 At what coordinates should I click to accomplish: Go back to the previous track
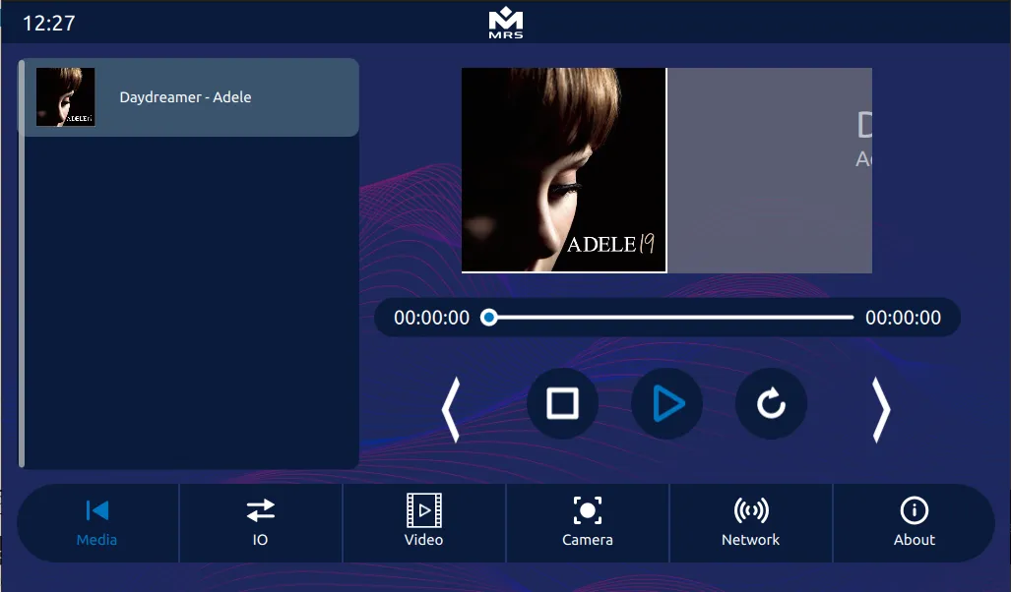click(452, 409)
